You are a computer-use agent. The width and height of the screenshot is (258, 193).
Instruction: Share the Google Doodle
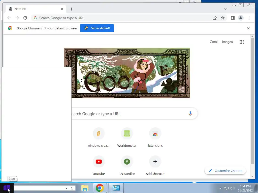(x=181, y=90)
